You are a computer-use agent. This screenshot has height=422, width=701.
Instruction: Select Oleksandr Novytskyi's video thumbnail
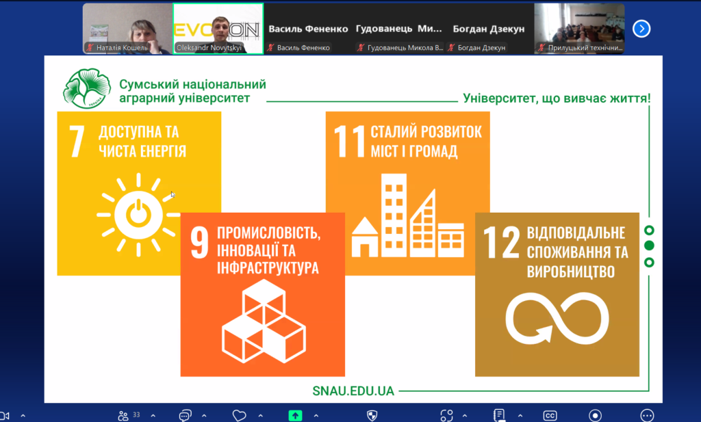[218, 29]
